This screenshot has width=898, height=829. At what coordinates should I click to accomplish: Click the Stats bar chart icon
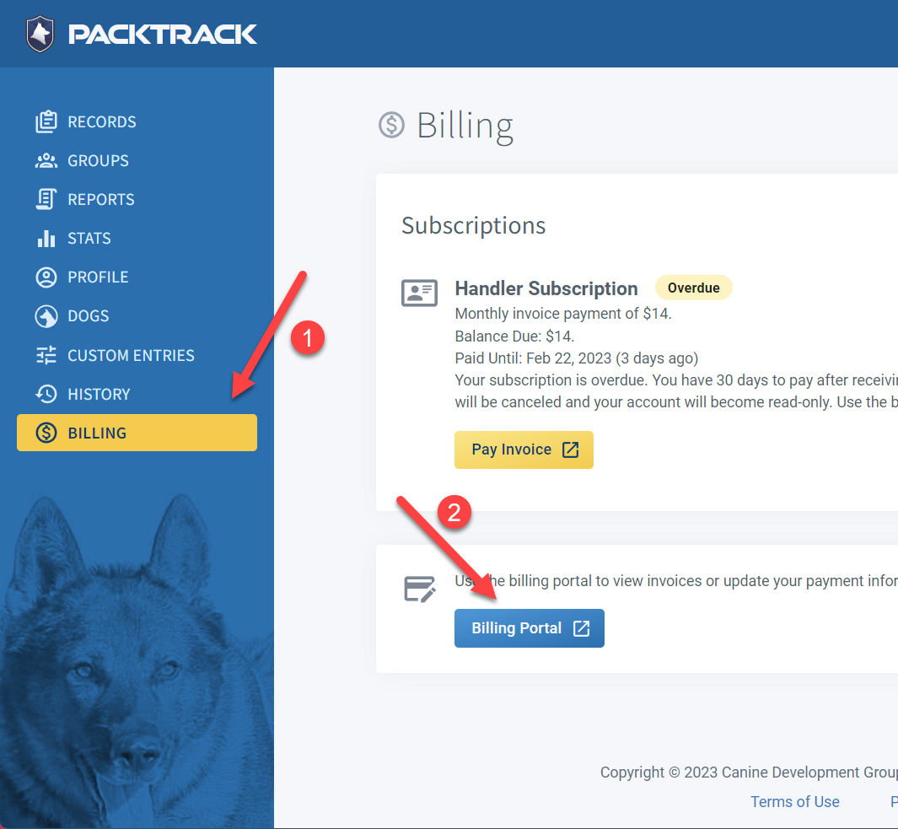point(46,239)
